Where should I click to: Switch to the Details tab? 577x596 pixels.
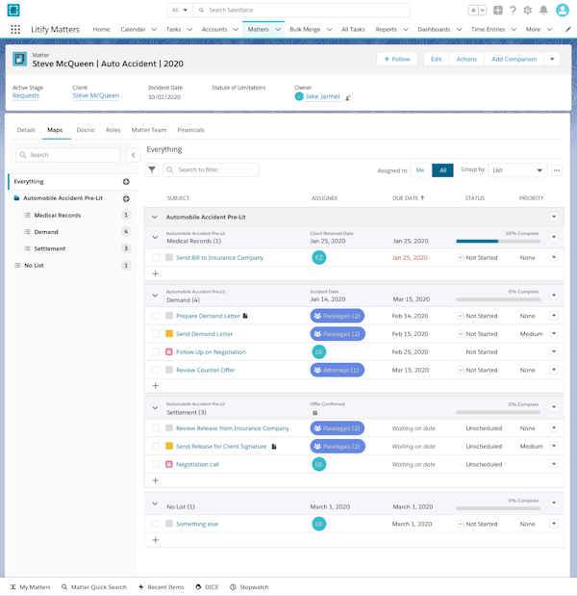tap(26, 130)
